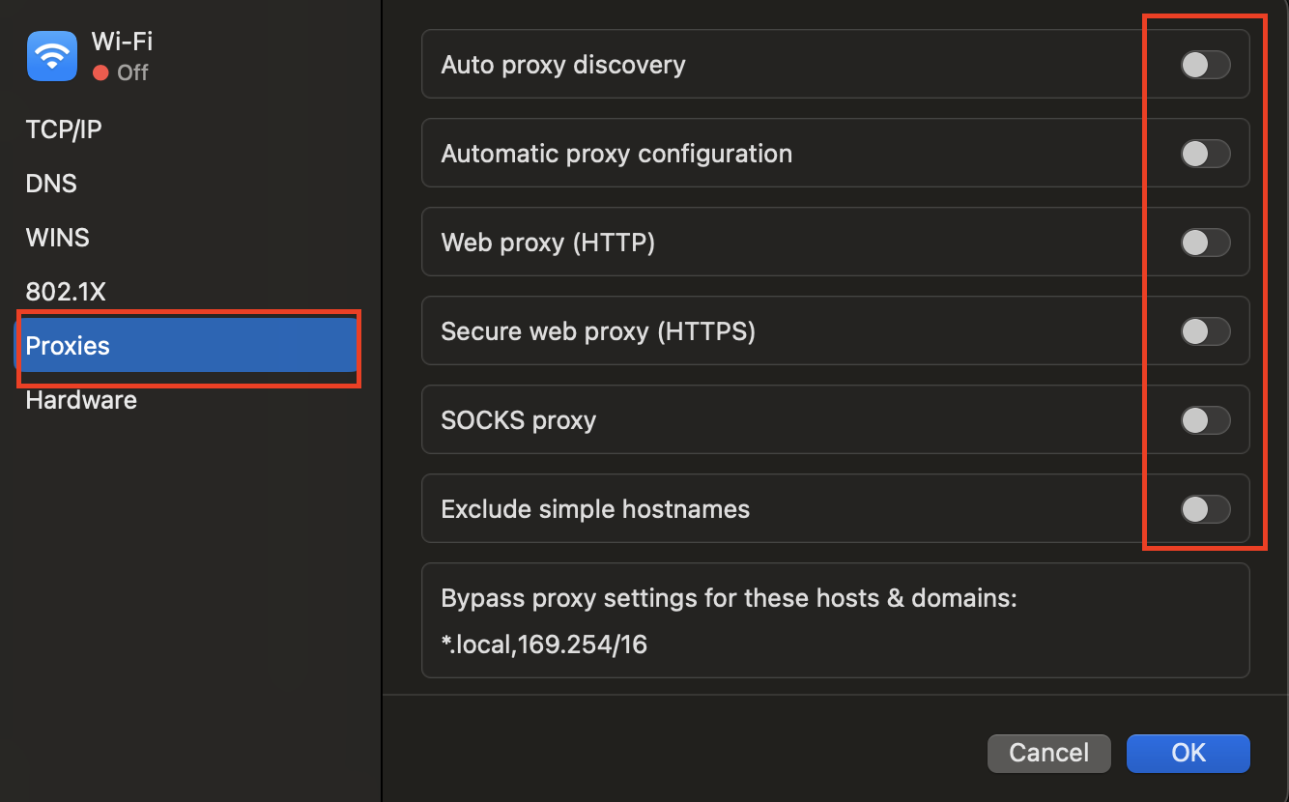Click Cancel to discard changes
The height and width of the screenshot is (802, 1289).
coord(1048,753)
